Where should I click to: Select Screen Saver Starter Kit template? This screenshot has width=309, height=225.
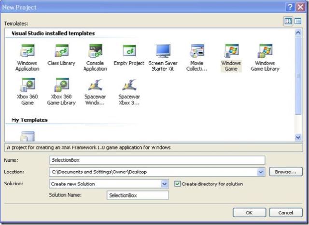[163, 58]
